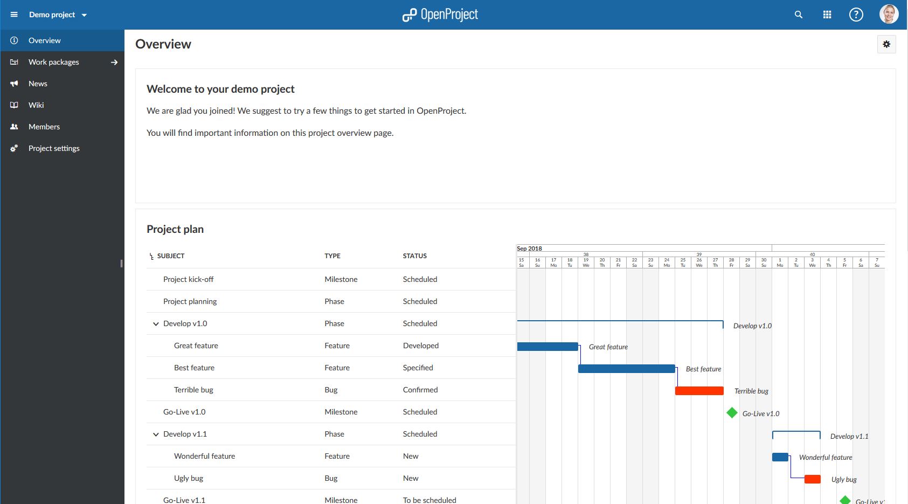
Task: Go to News in sidebar
Action: tap(38, 84)
